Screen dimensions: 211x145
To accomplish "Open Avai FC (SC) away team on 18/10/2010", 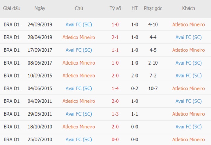I will tap(188, 127).
